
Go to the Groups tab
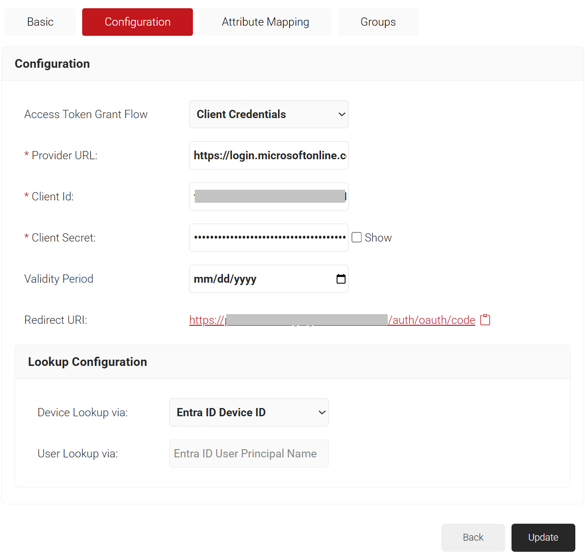[x=378, y=22]
